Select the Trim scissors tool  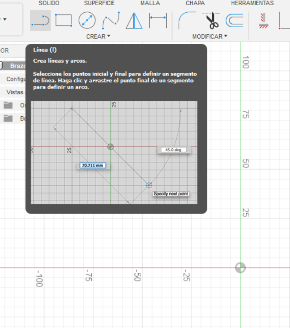(x=211, y=20)
